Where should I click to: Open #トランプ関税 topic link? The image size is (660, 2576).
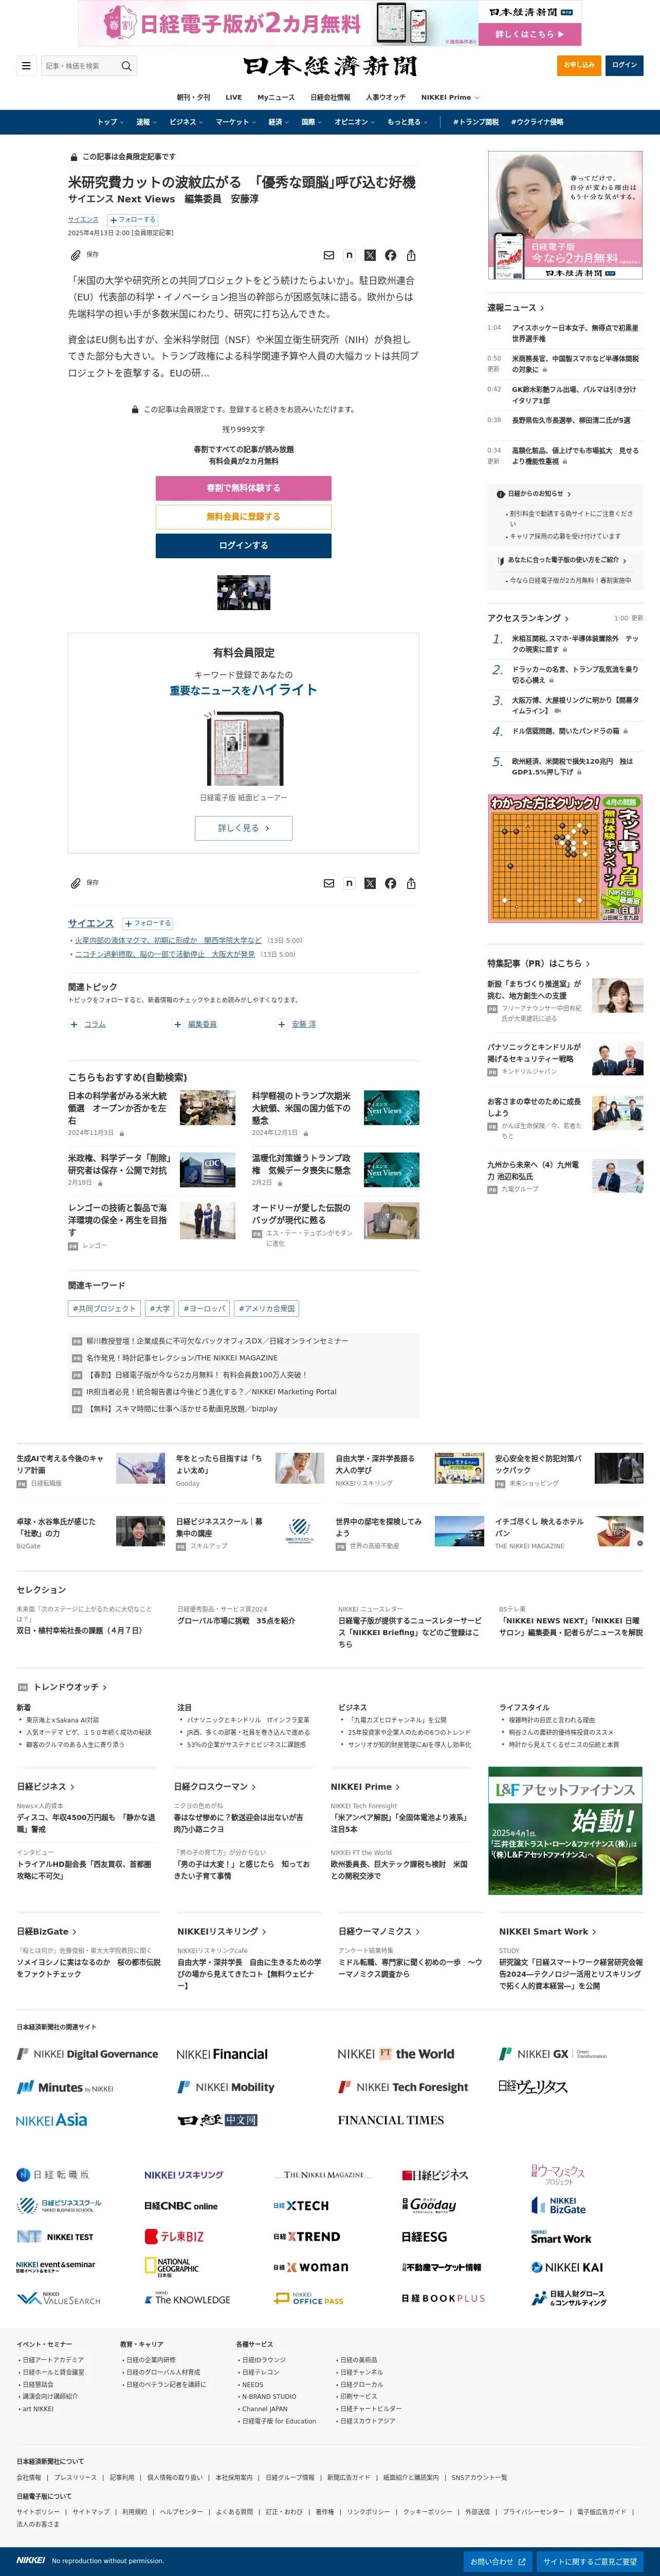point(475,122)
